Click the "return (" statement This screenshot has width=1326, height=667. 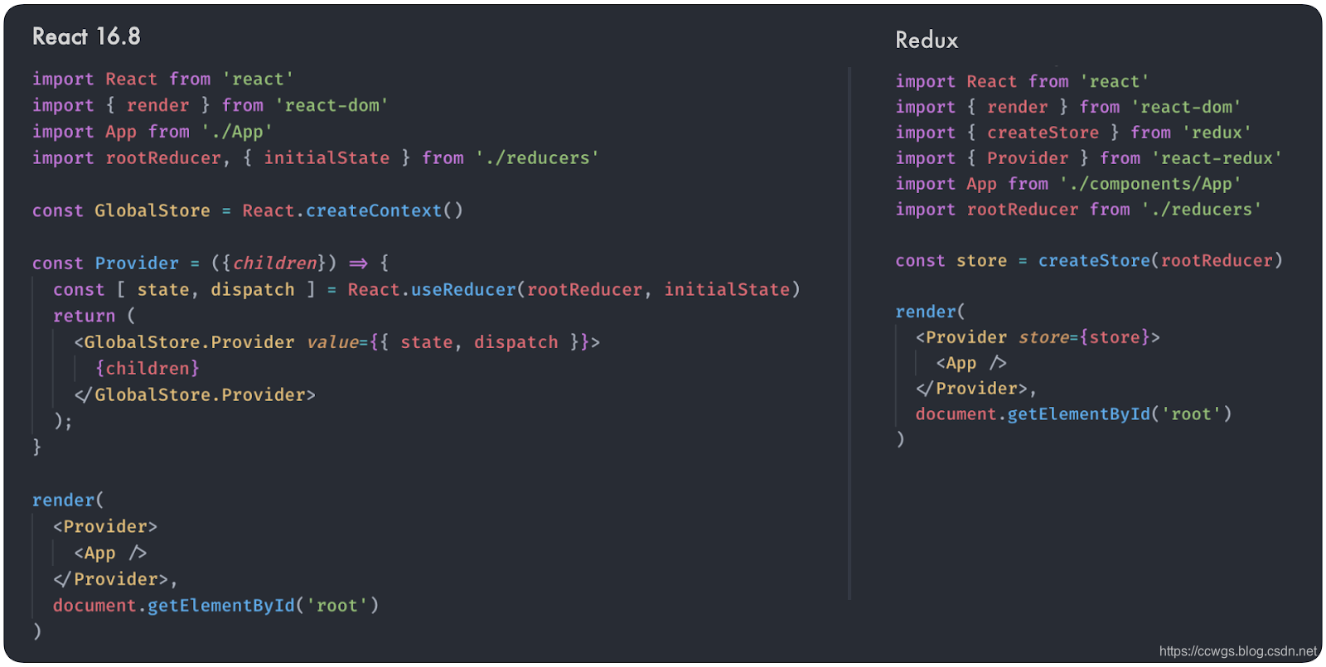94,316
